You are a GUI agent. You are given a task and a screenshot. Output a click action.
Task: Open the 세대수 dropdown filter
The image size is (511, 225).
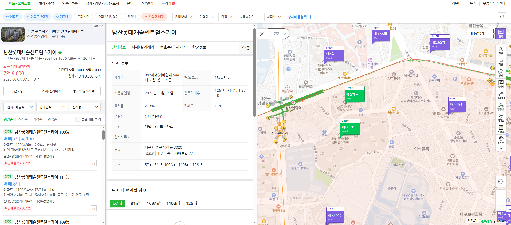274,17
